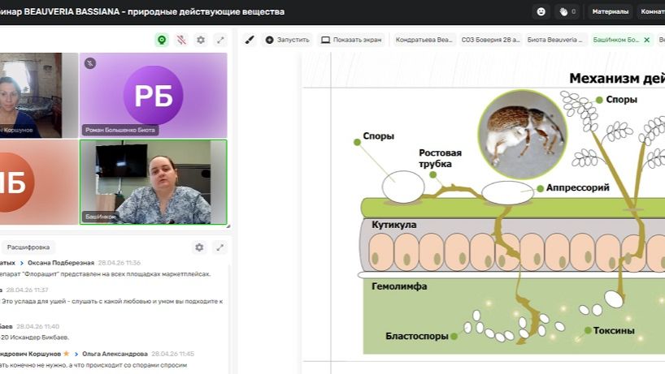Click the weevil insect photo on slide
This screenshot has width=665, height=374.
tap(523, 134)
